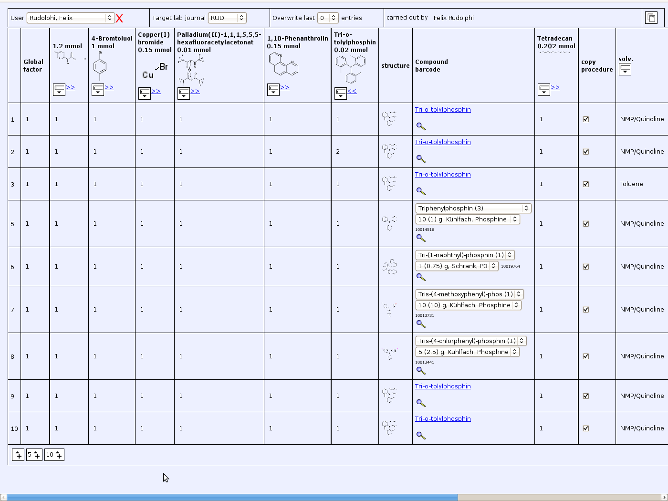Click the magnifier icon in row 9

[421, 403]
